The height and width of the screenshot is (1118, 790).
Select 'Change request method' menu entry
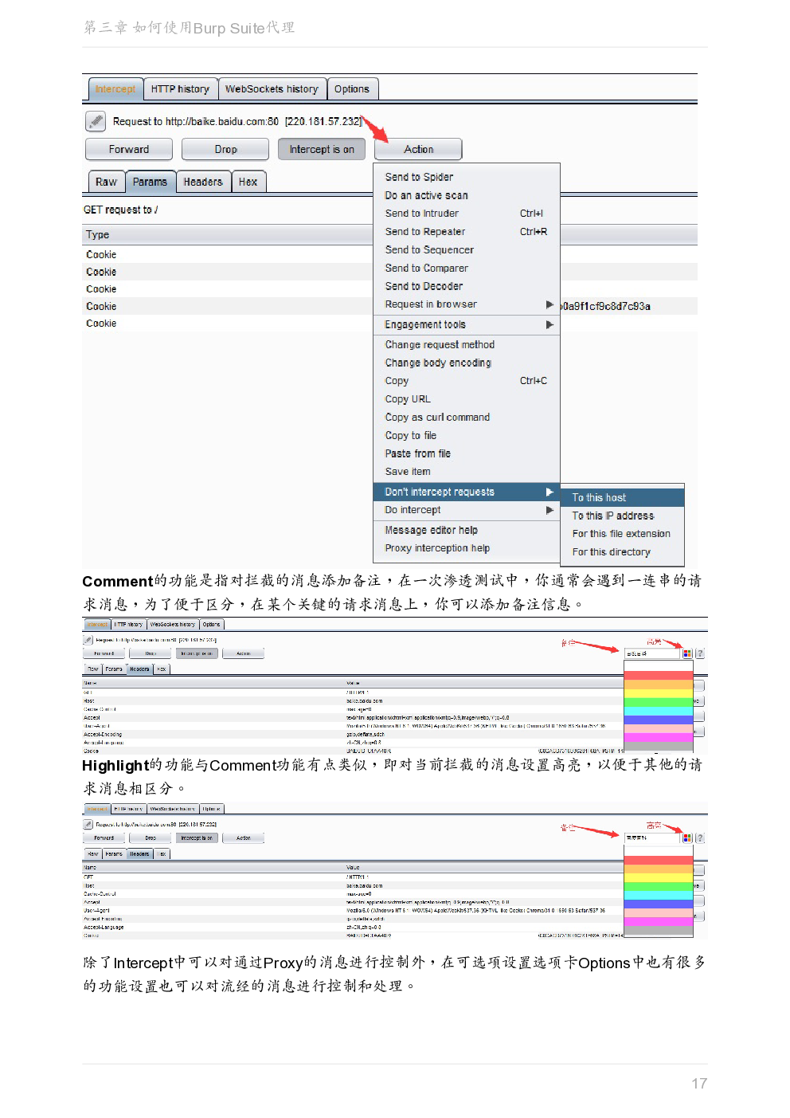pyautogui.click(x=467, y=345)
